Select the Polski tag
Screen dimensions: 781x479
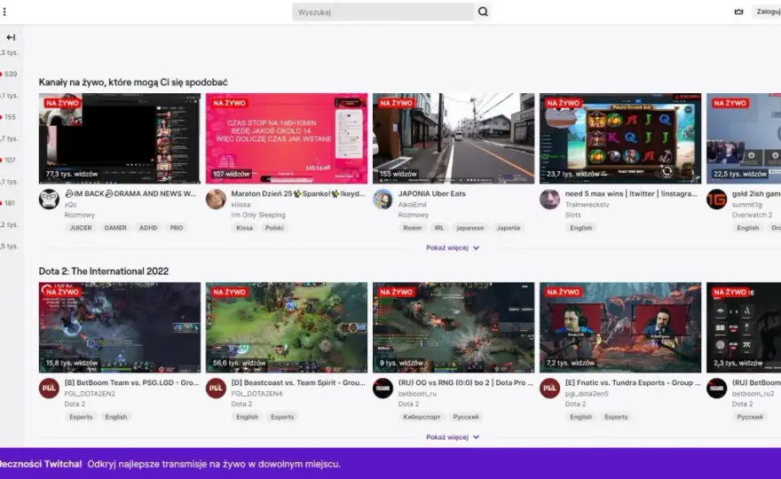coord(274,228)
